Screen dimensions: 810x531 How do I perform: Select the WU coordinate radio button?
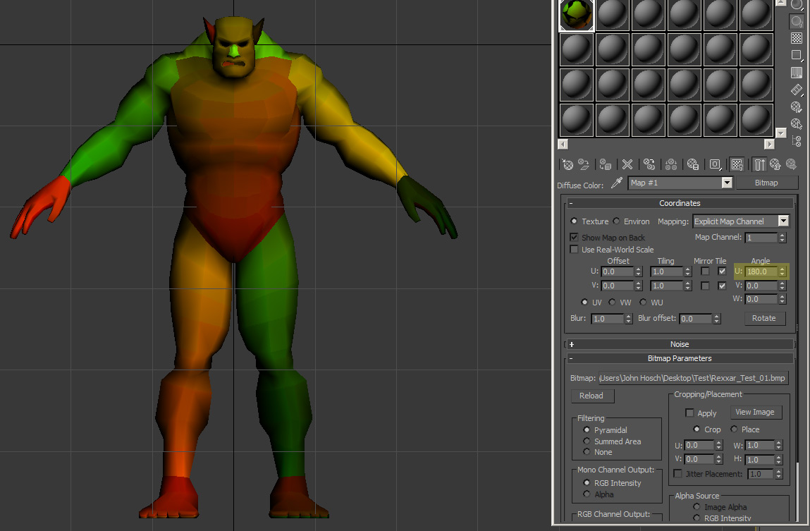pos(643,303)
